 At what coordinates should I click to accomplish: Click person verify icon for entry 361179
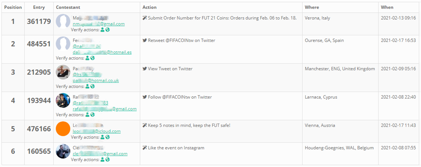[103, 30]
